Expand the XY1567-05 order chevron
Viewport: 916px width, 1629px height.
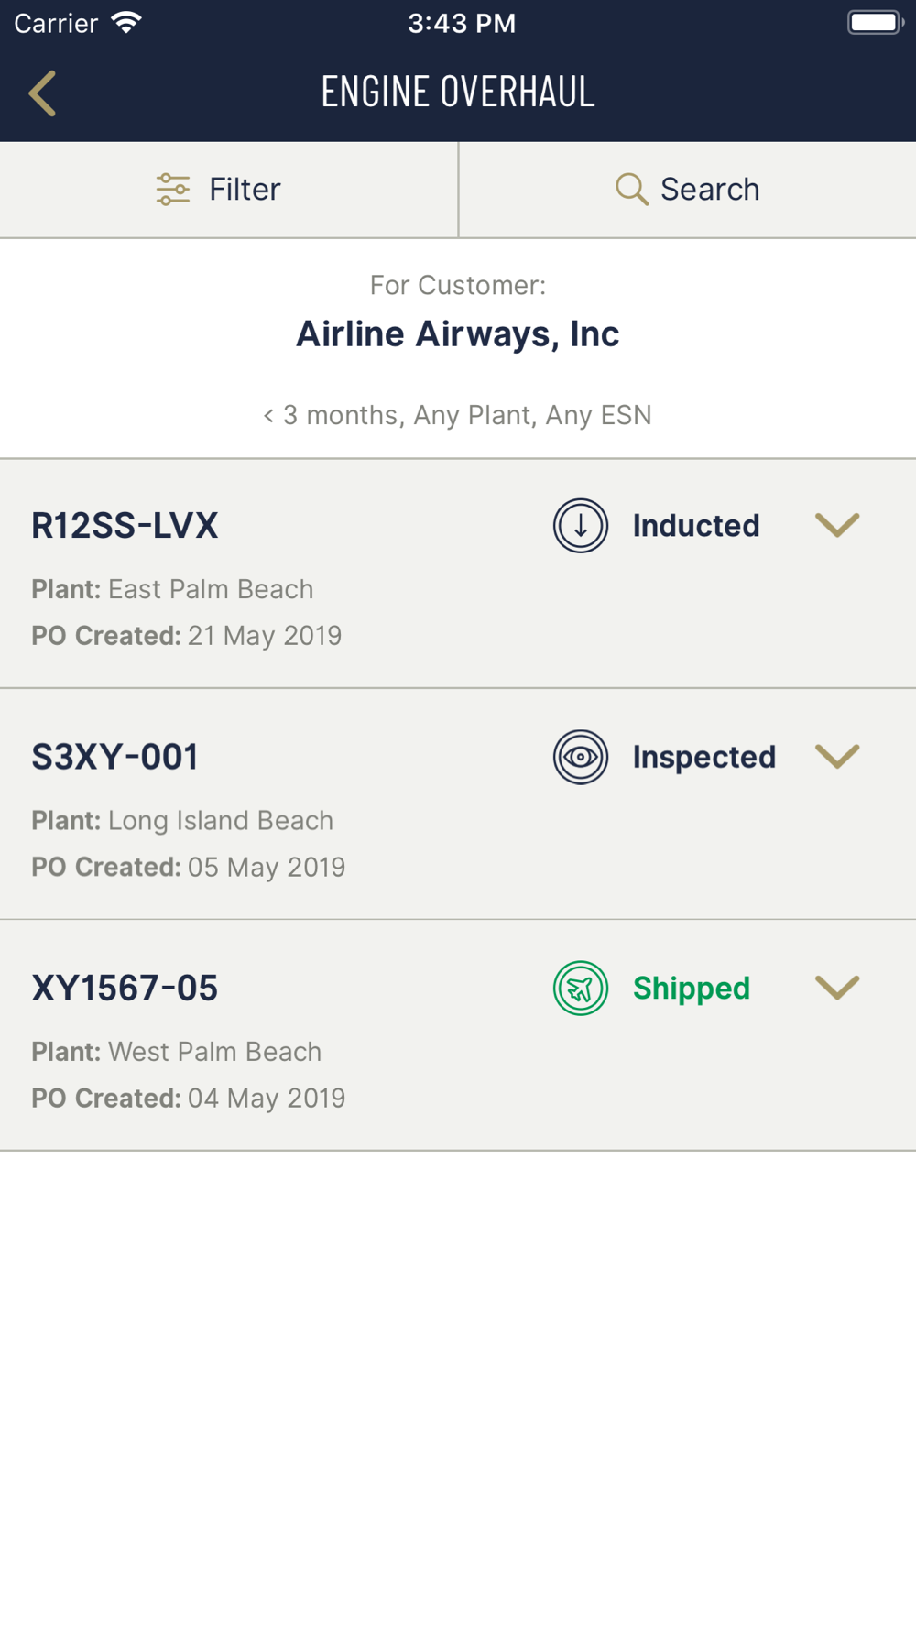tap(837, 988)
